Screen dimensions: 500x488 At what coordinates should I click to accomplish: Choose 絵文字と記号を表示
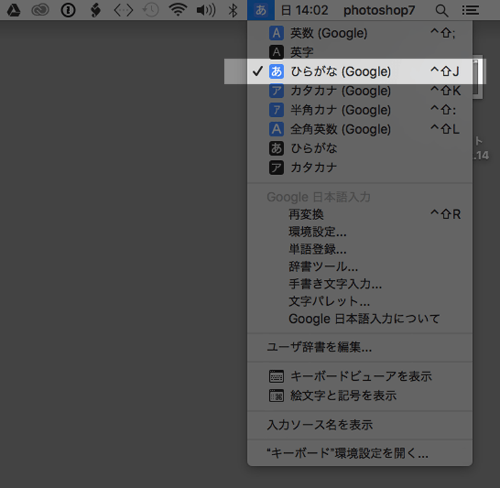click(x=360, y=396)
